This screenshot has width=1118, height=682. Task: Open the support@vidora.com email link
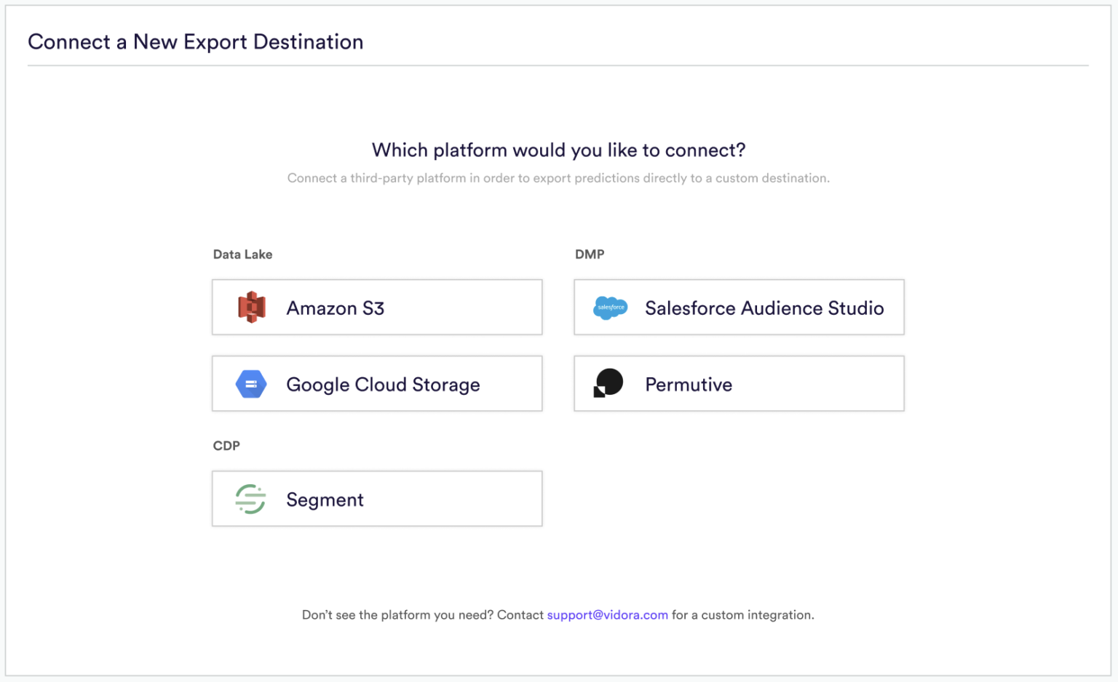(608, 614)
